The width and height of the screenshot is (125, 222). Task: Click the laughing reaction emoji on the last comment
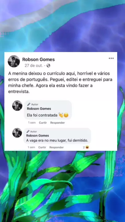click(87, 147)
